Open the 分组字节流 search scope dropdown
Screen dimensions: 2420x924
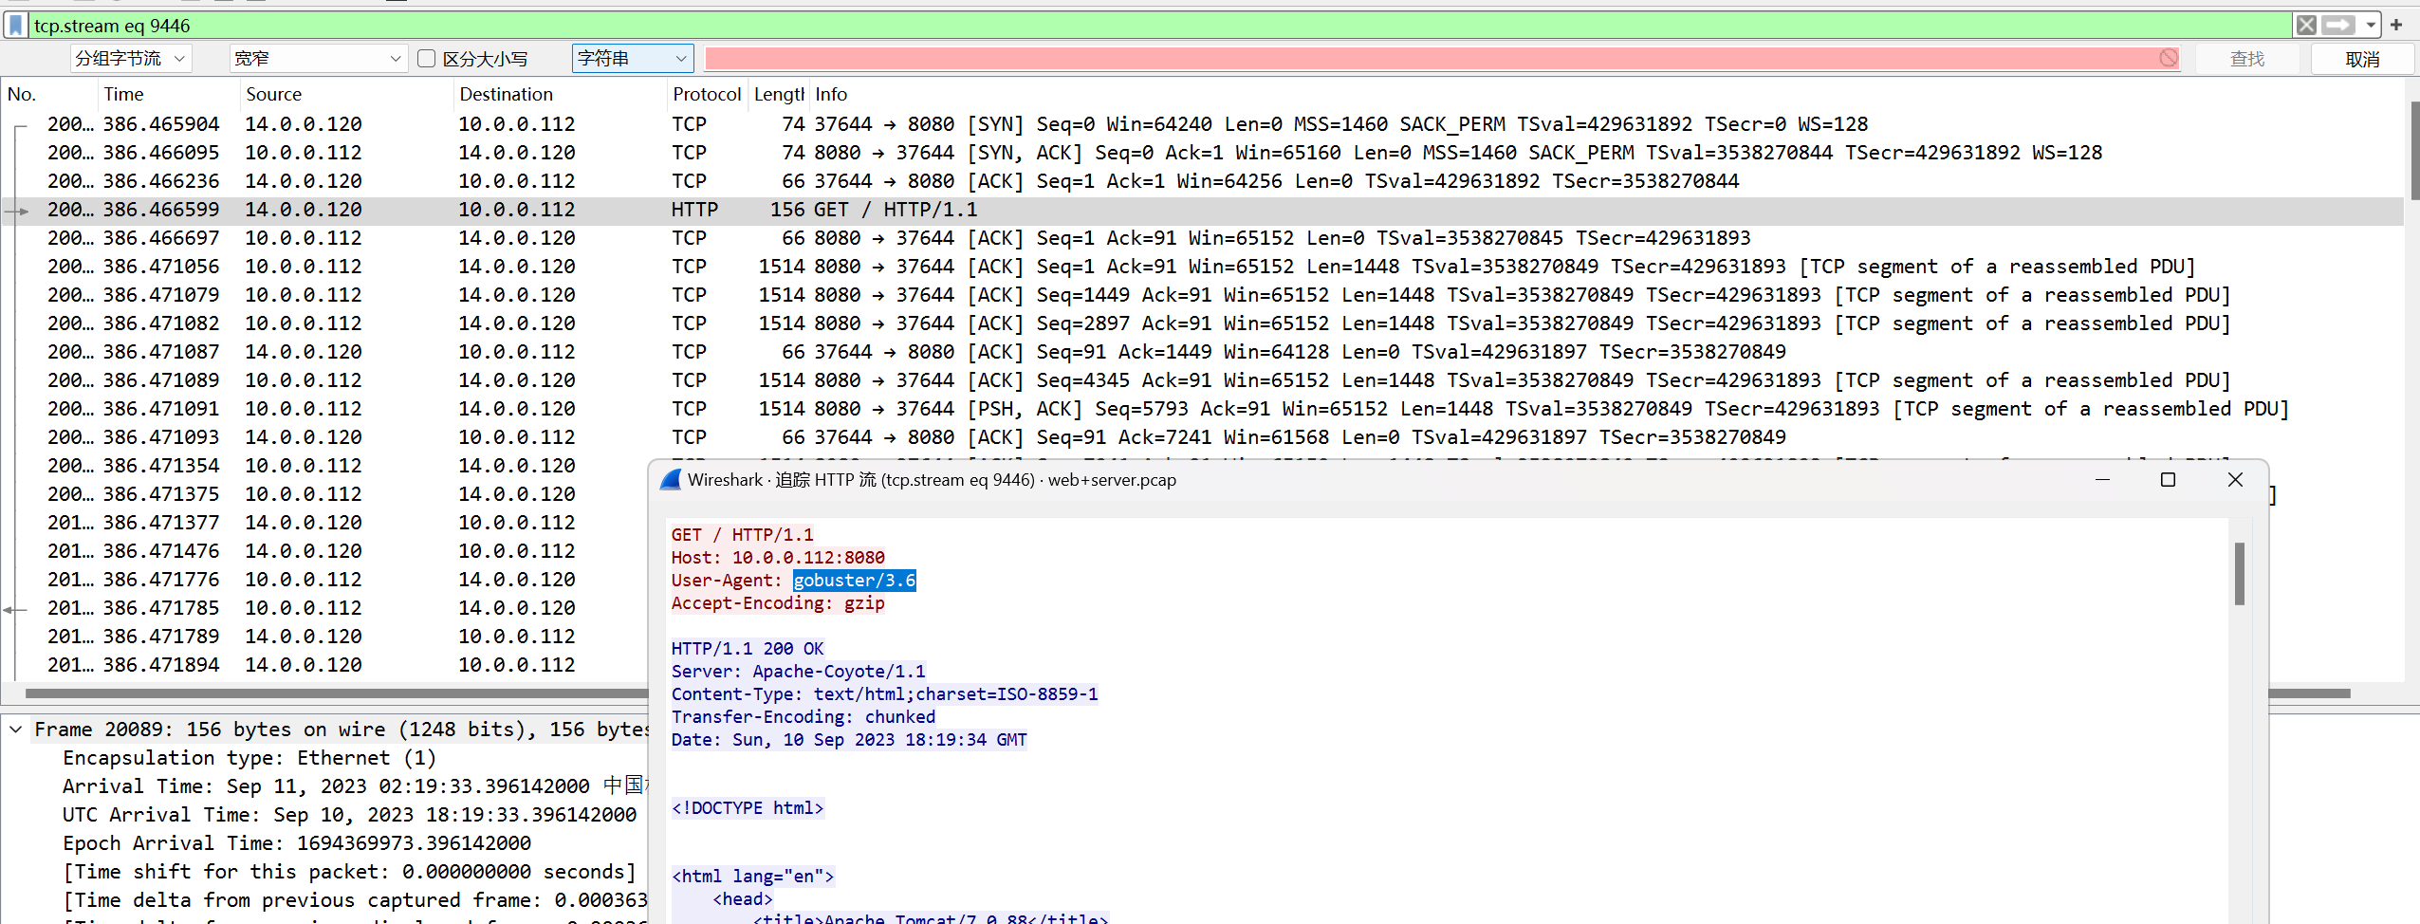point(132,58)
